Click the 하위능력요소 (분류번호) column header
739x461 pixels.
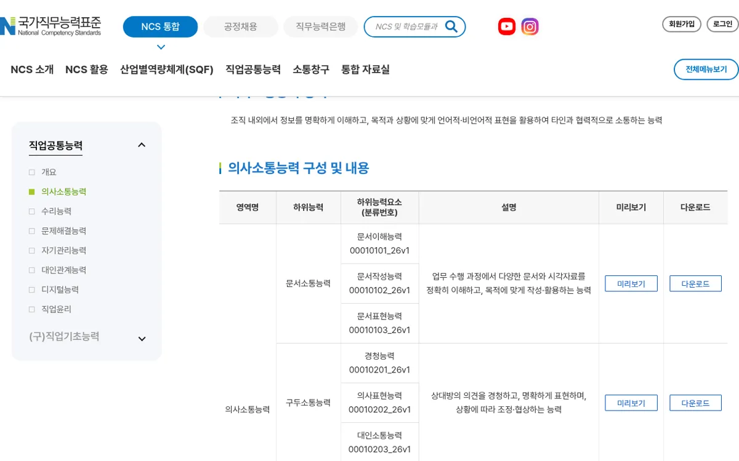[x=380, y=208]
